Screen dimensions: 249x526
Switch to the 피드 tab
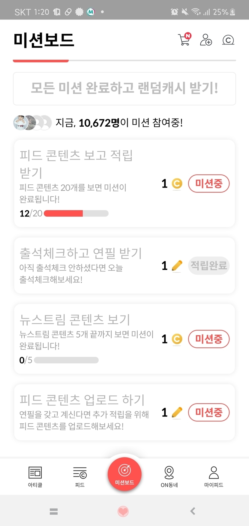click(80, 476)
